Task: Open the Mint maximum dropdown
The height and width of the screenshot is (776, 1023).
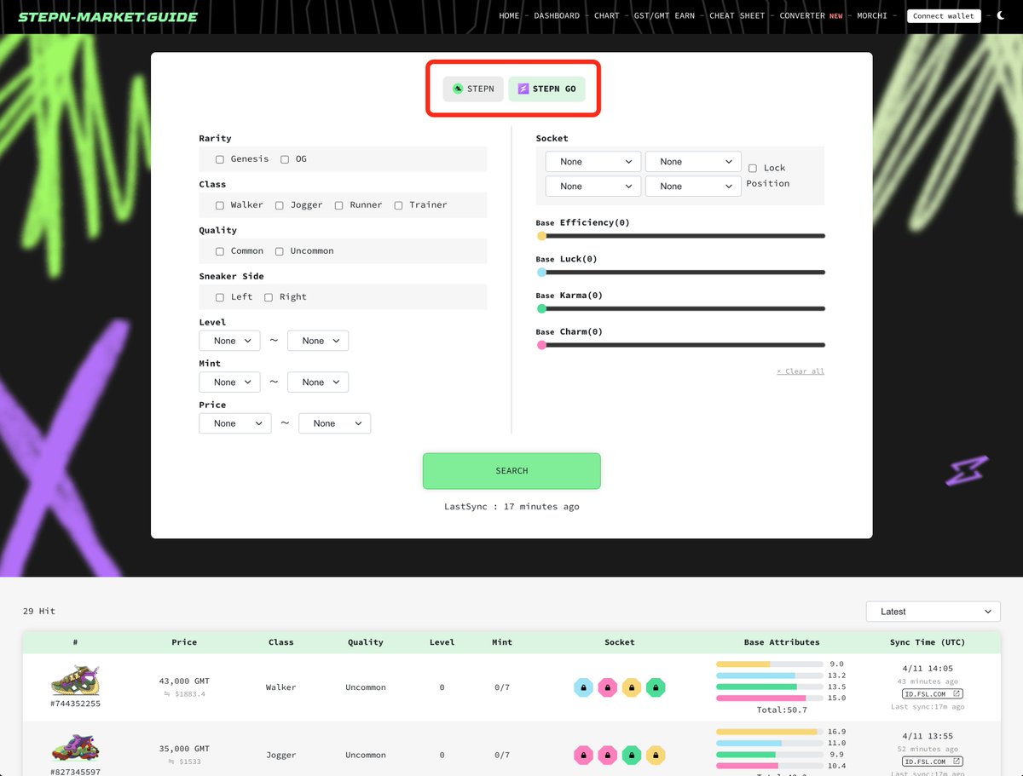Action: (318, 382)
